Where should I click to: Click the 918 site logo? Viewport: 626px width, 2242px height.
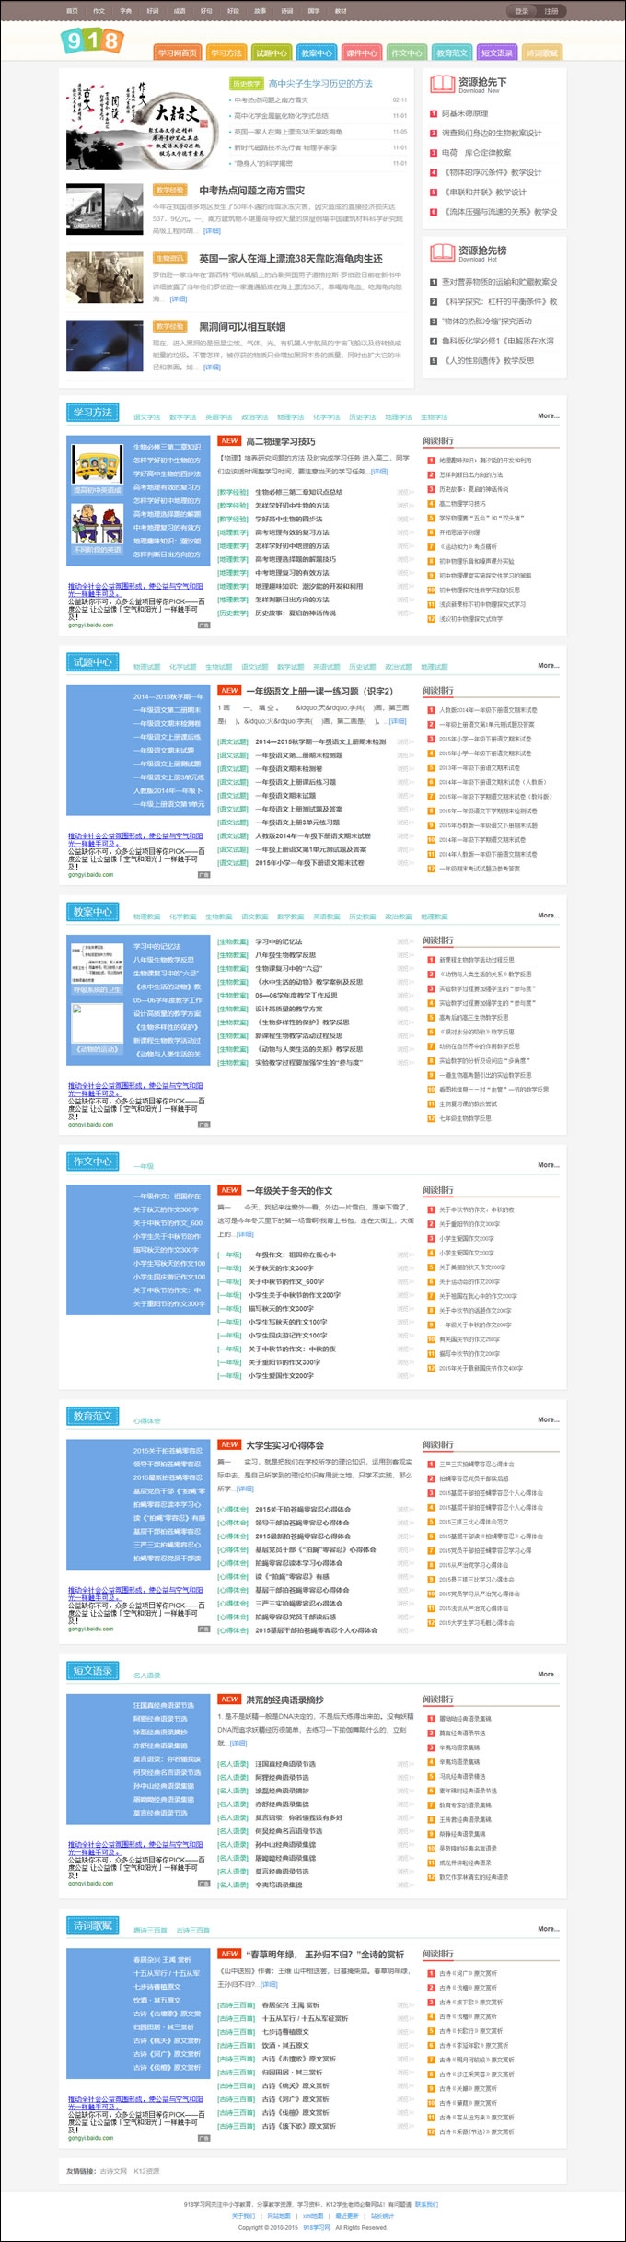[x=92, y=41]
